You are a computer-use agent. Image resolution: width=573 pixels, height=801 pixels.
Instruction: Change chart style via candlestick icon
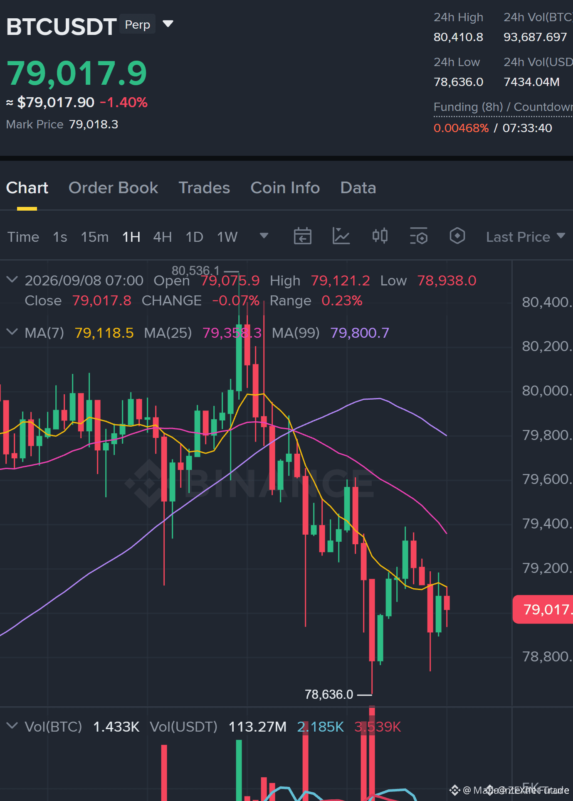(x=380, y=236)
